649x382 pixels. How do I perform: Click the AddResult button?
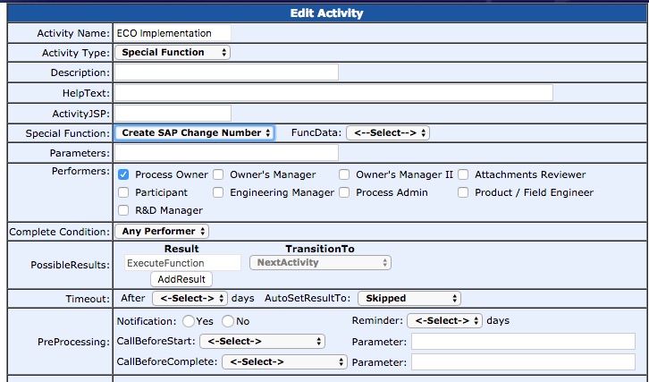coord(181,279)
